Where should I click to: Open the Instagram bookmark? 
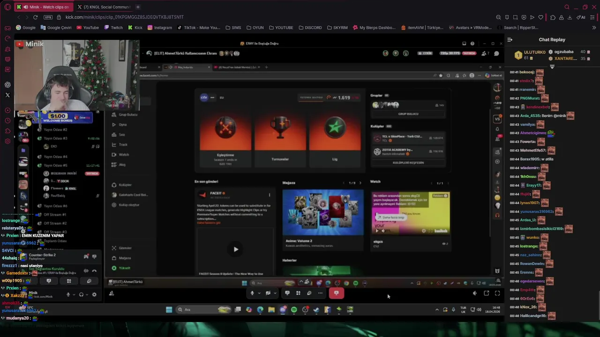[160, 28]
